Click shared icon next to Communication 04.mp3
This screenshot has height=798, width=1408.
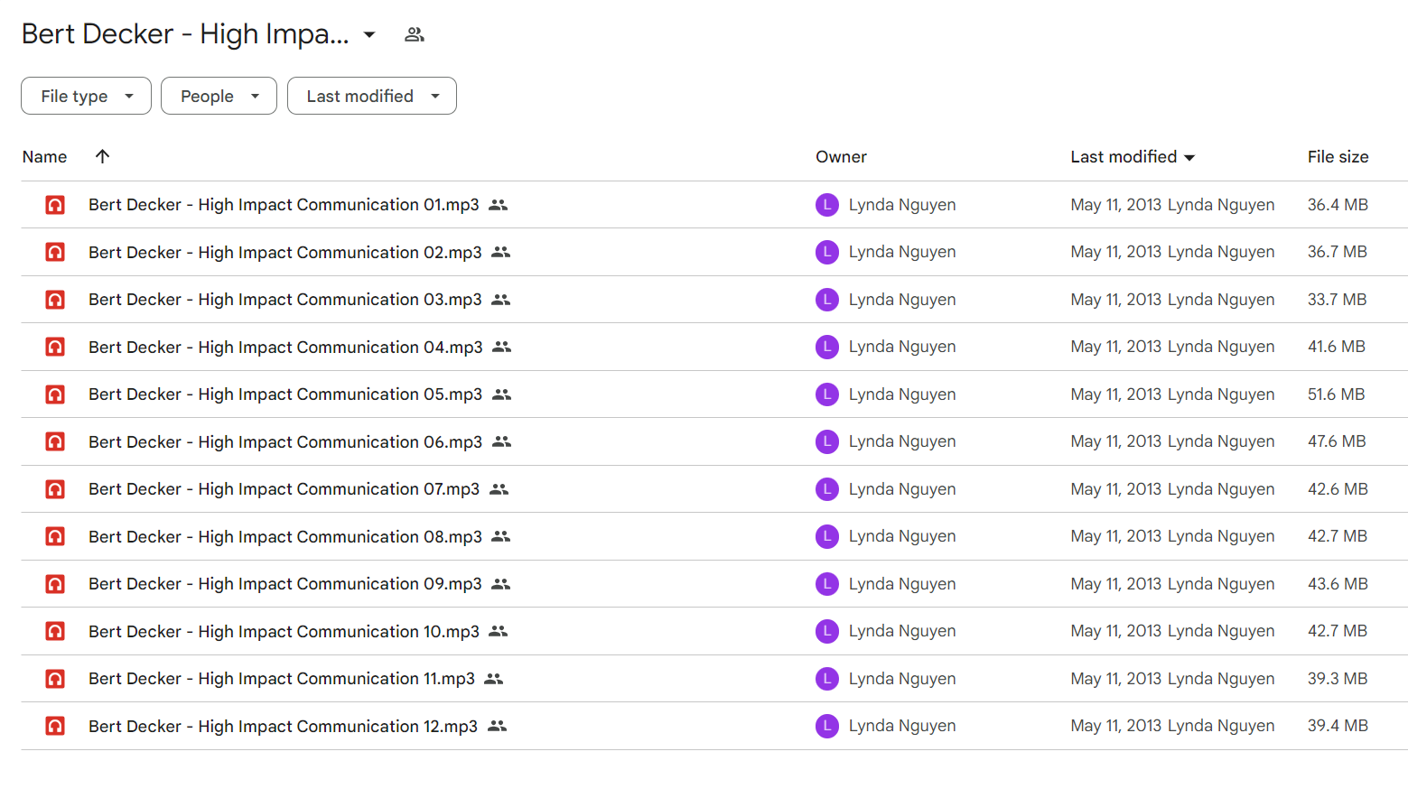tap(502, 347)
